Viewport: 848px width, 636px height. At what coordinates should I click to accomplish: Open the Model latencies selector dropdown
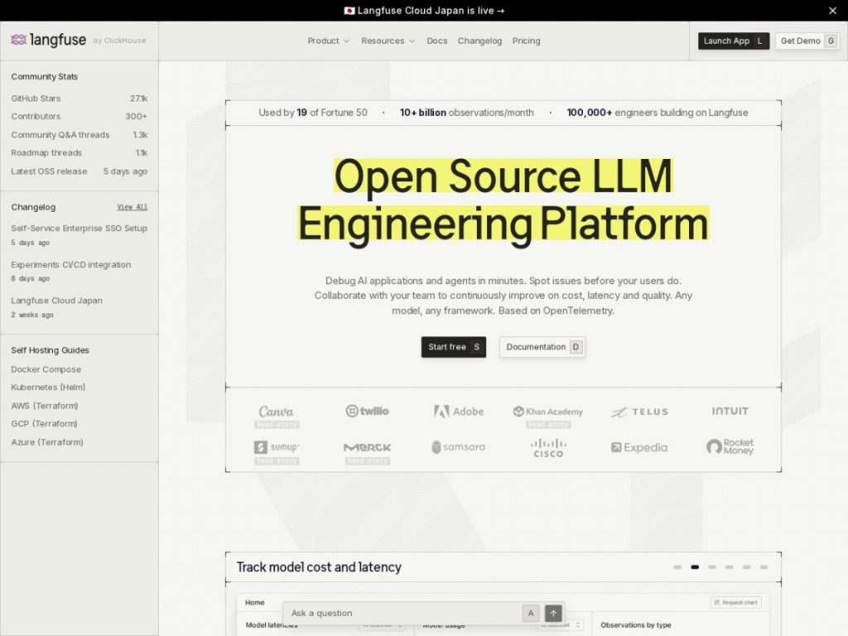[x=383, y=625]
